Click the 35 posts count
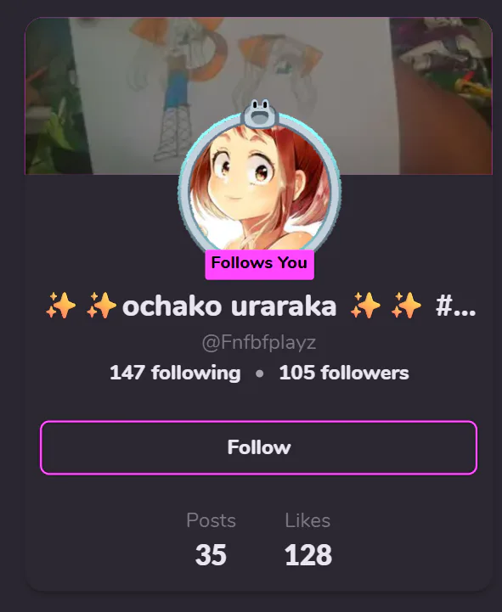 pyautogui.click(x=211, y=554)
